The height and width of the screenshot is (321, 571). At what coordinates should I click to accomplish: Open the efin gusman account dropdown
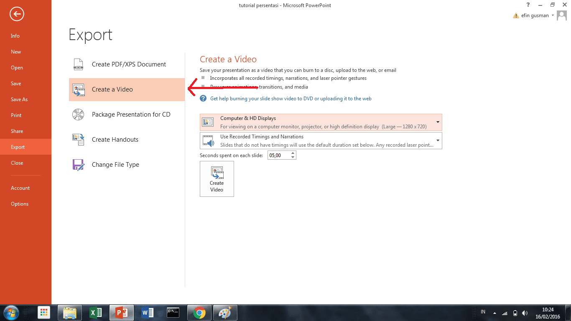(537, 15)
